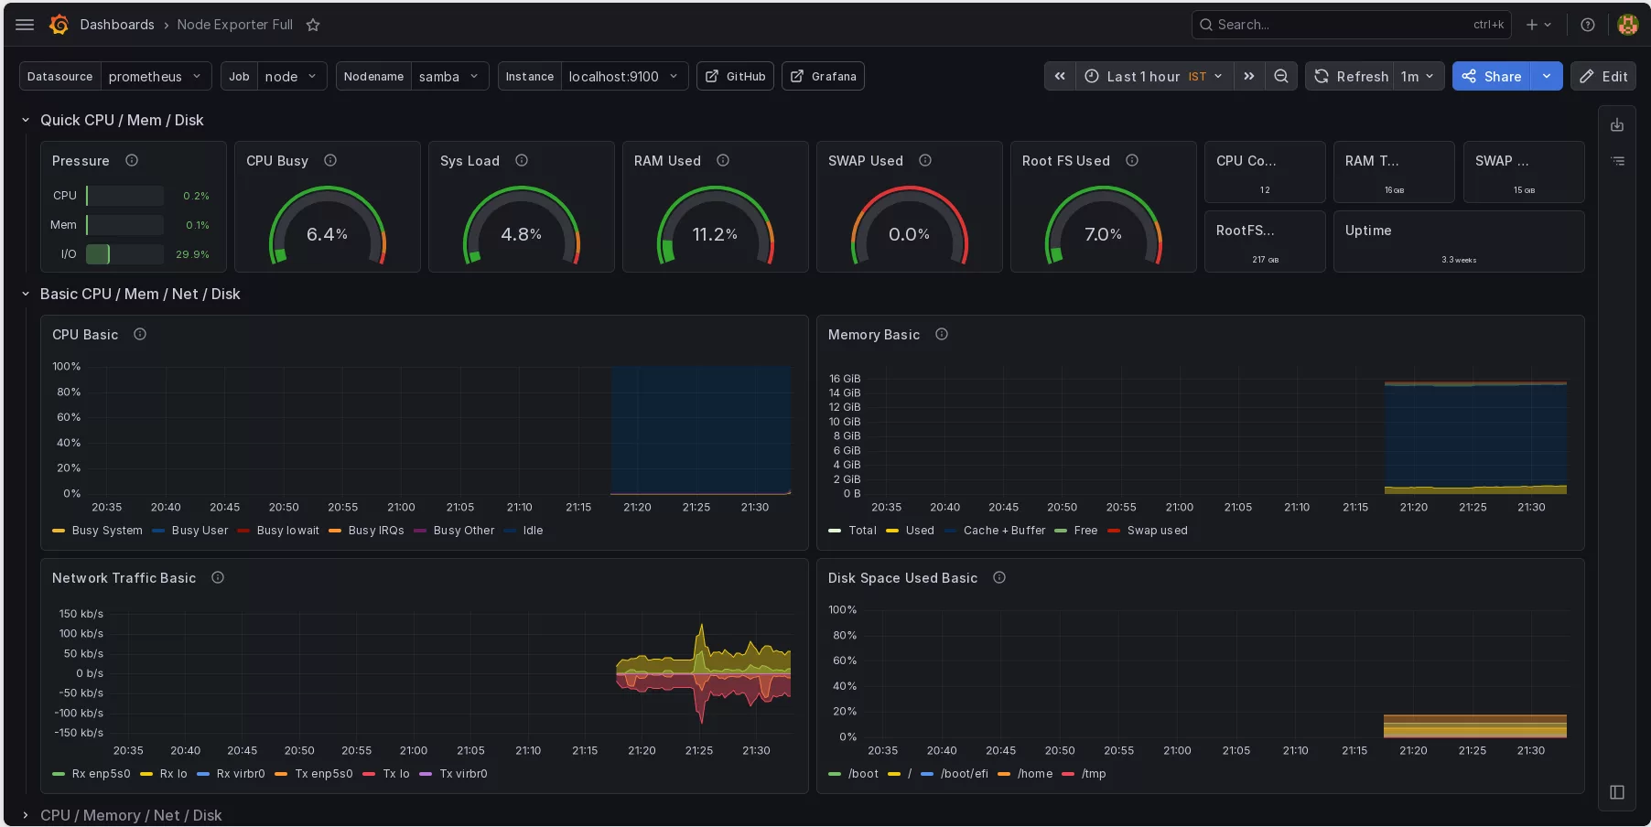
Task: Click info icon on SWAP Used panel
Action: click(925, 160)
